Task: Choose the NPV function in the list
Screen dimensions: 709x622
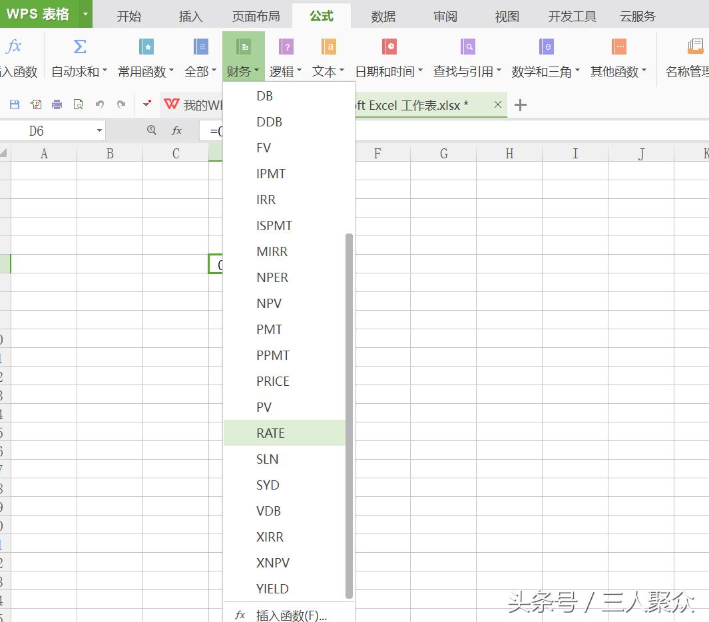Action: click(x=269, y=303)
